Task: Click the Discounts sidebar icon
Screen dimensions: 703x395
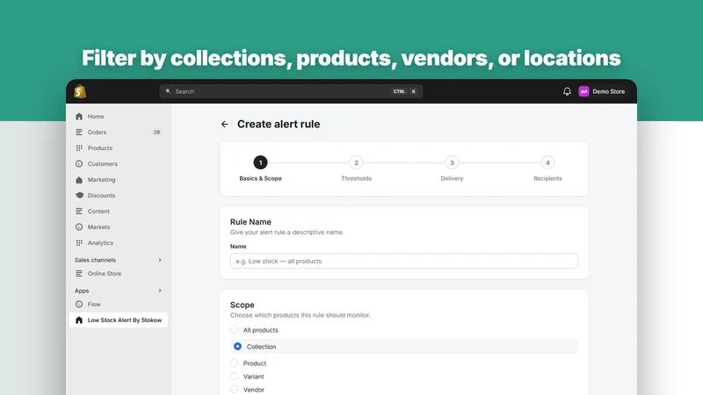Action: (x=79, y=195)
